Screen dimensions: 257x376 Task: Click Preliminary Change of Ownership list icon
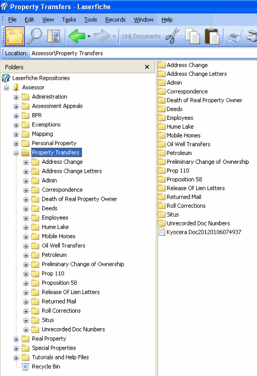click(162, 162)
